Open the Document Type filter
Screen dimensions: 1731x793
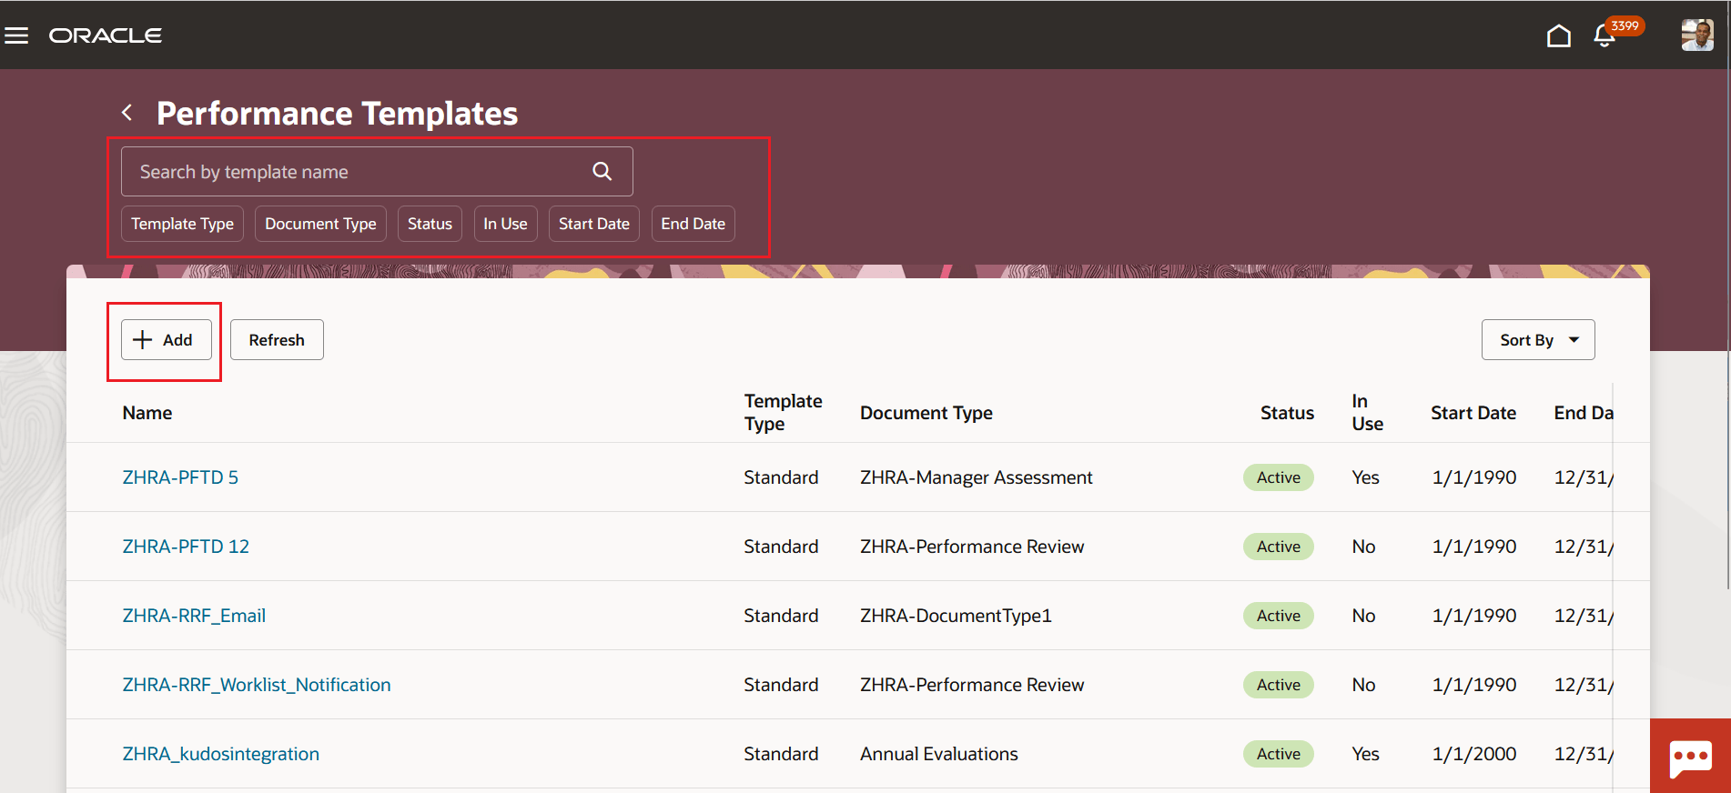click(320, 224)
